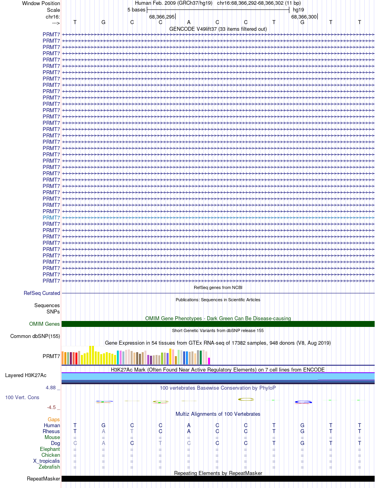375x488 pixels.
Task: Click the A base in the chr16 sequence row
Action: tap(189, 22)
